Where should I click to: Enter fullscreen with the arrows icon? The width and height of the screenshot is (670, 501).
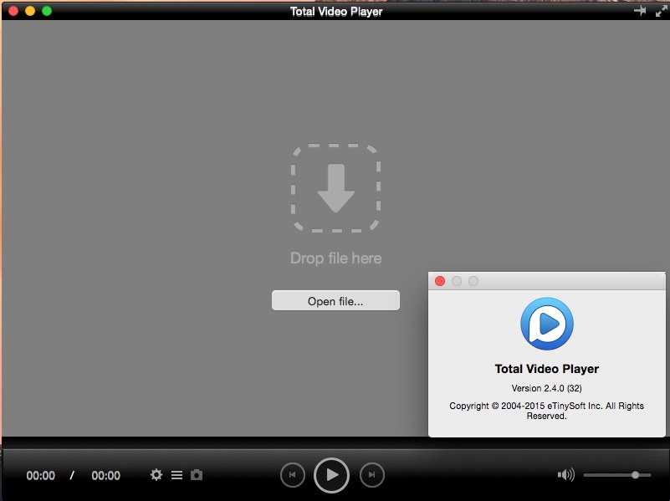[x=662, y=11]
